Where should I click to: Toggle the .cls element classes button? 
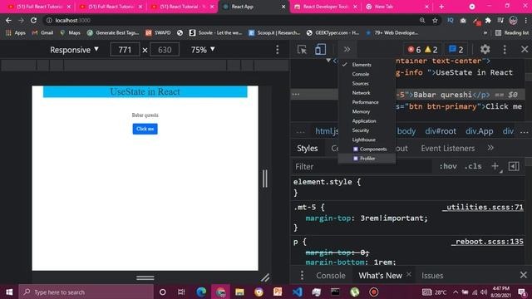(x=473, y=166)
